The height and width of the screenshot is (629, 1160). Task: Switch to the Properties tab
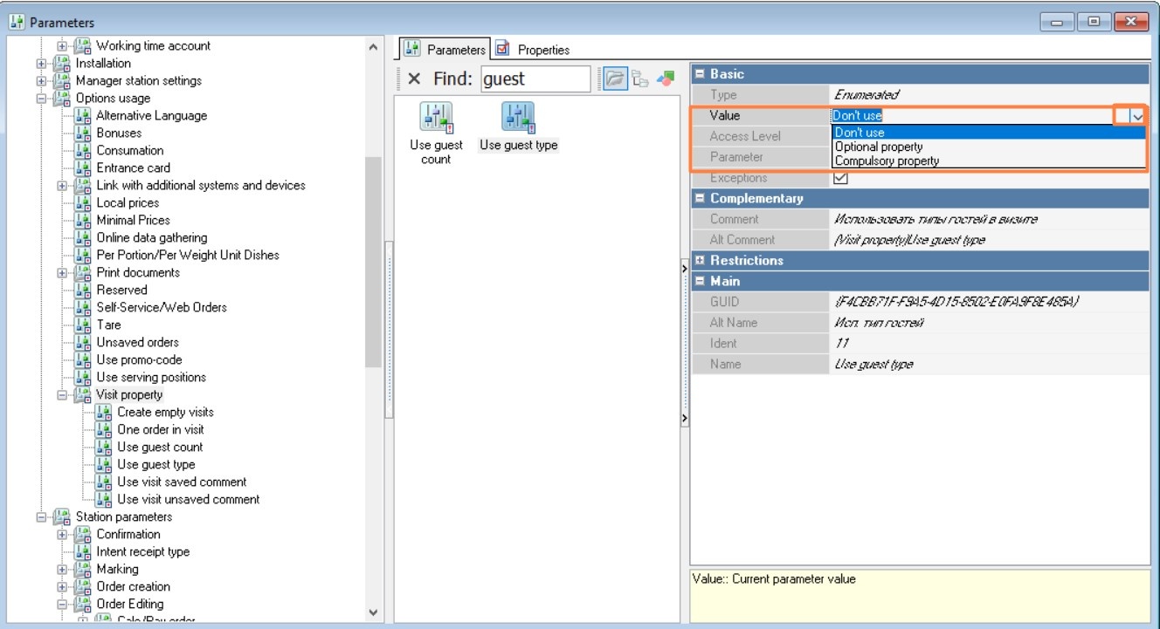click(533, 50)
